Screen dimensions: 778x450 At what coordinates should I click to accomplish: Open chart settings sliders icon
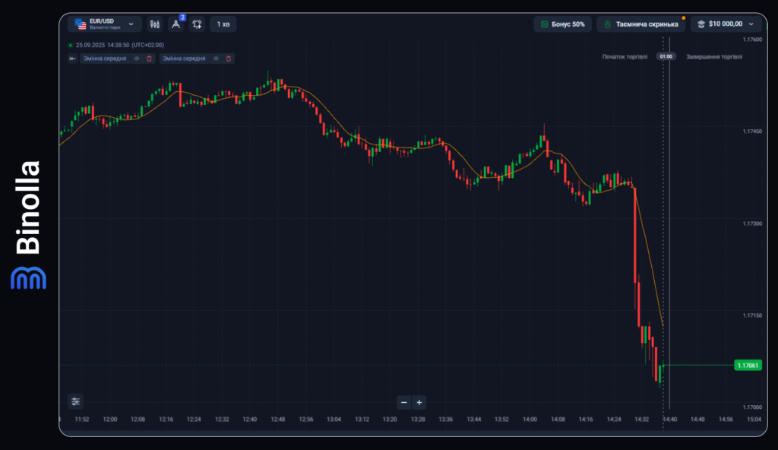coord(75,401)
